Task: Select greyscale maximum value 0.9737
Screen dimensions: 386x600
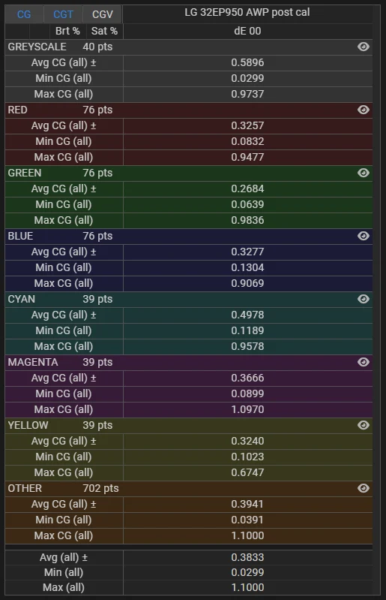Action: coord(247,94)
